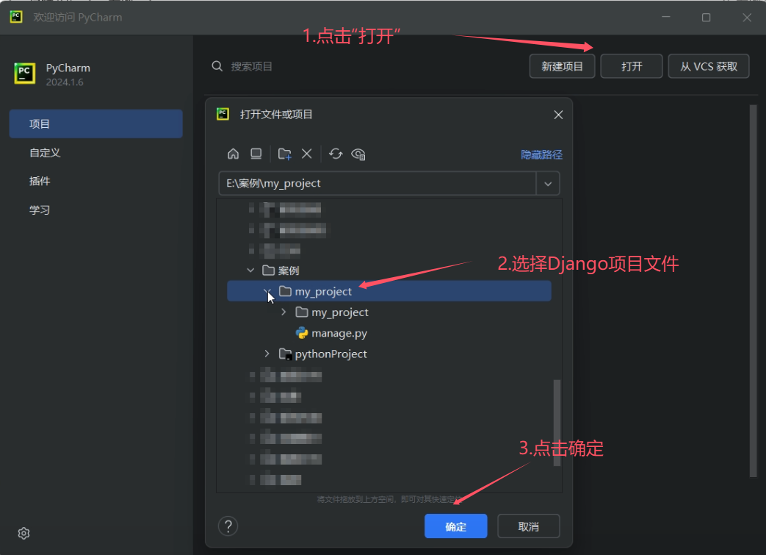Refresh the file tree
Image resolution: width=766 pixels, height=555 pixels.
click(336, 154)
